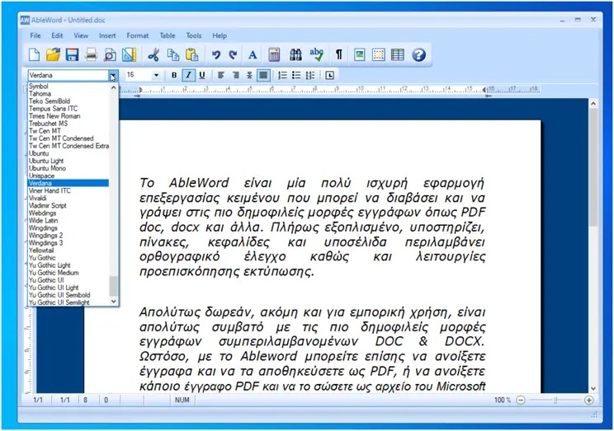
Task: Open the Format menu
Action: (138, 35)
